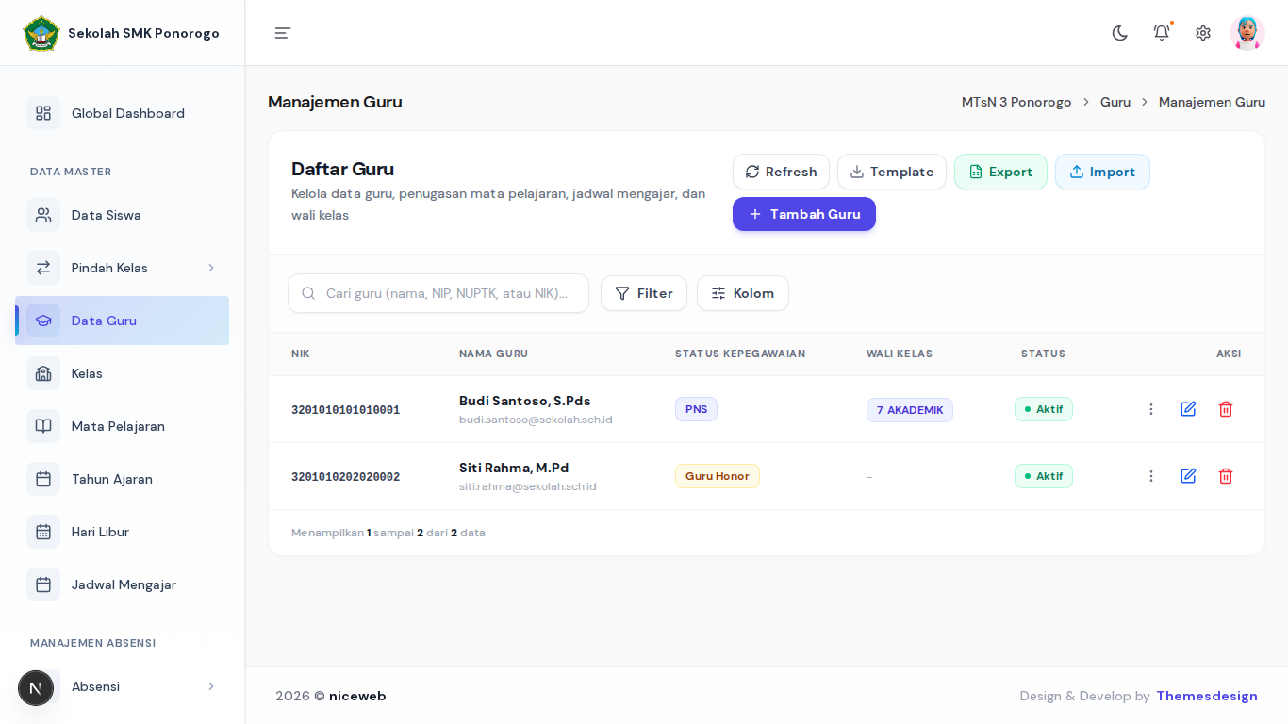
Task: Open Global Dashboard from sidebar
Action: click(122, 113)
